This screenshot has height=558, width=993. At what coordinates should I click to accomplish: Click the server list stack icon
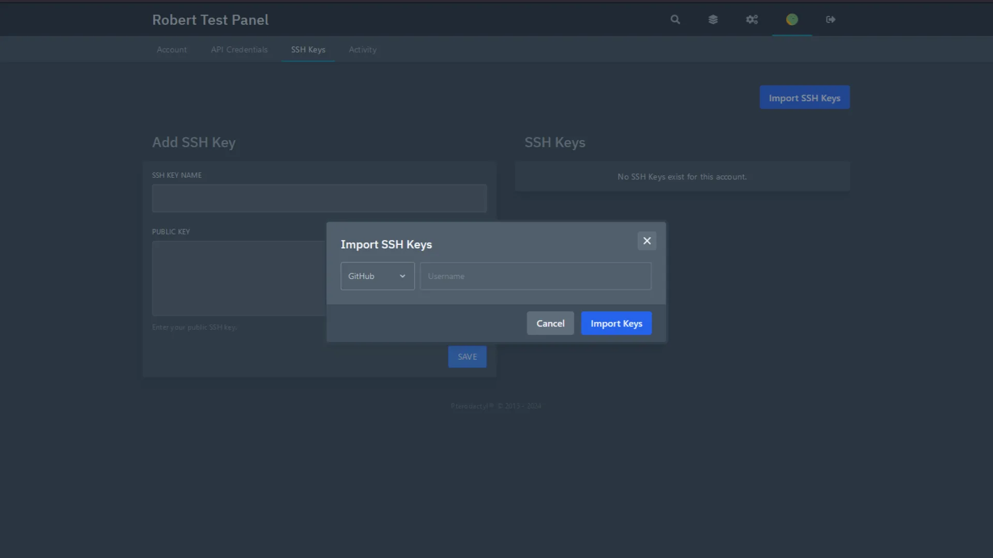[713, 20]
